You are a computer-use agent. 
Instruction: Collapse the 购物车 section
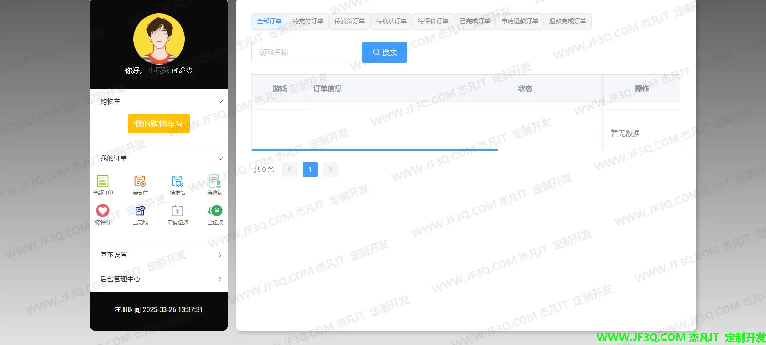(220, 102)
